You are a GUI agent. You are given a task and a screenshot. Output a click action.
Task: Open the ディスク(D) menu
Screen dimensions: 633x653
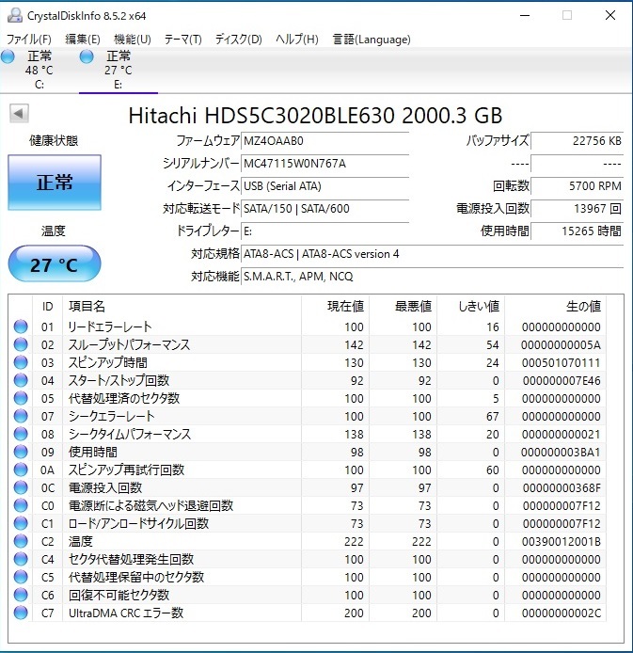click(x=239, y=40)
